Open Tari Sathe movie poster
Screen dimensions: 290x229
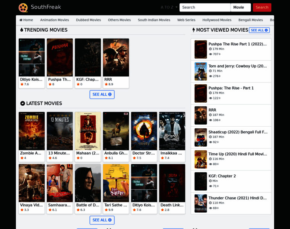click(x=116, y=183)
